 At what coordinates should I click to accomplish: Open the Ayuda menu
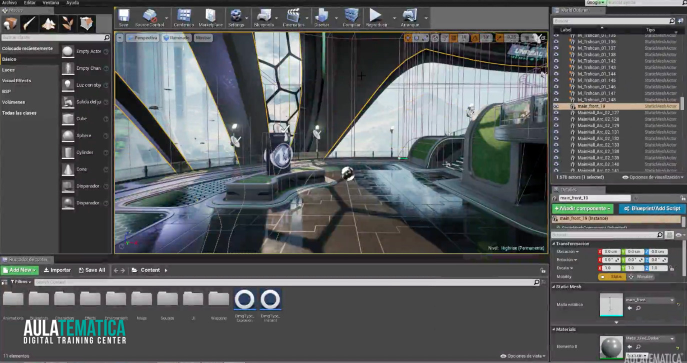coord(72,2)
